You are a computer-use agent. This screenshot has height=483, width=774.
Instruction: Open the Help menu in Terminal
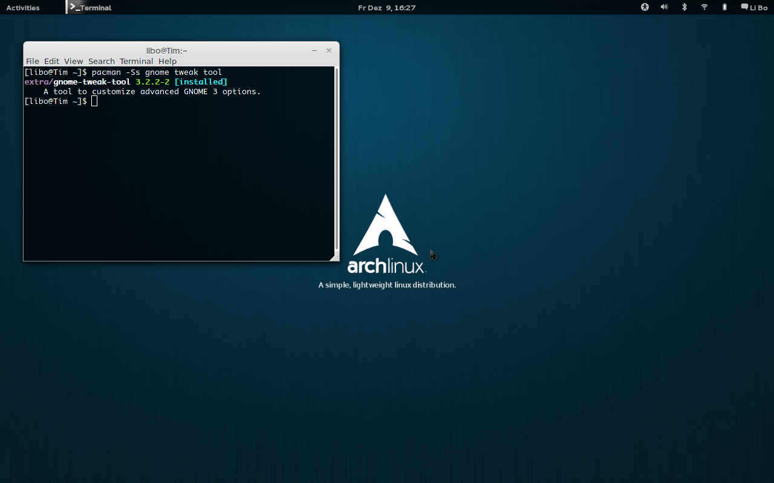pyautogui.click(x=167, y=61)
